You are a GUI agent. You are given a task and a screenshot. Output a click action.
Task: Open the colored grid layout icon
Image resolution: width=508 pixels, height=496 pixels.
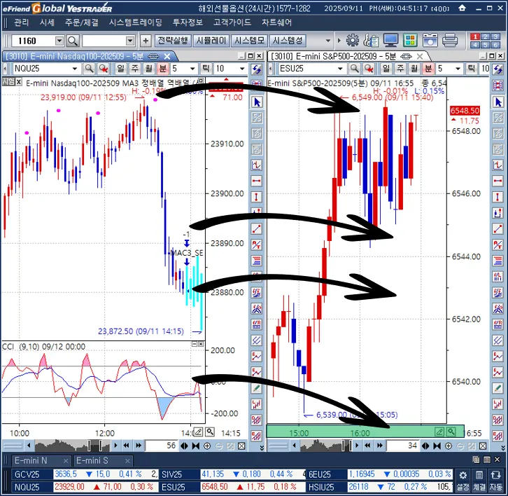(410, 41)
